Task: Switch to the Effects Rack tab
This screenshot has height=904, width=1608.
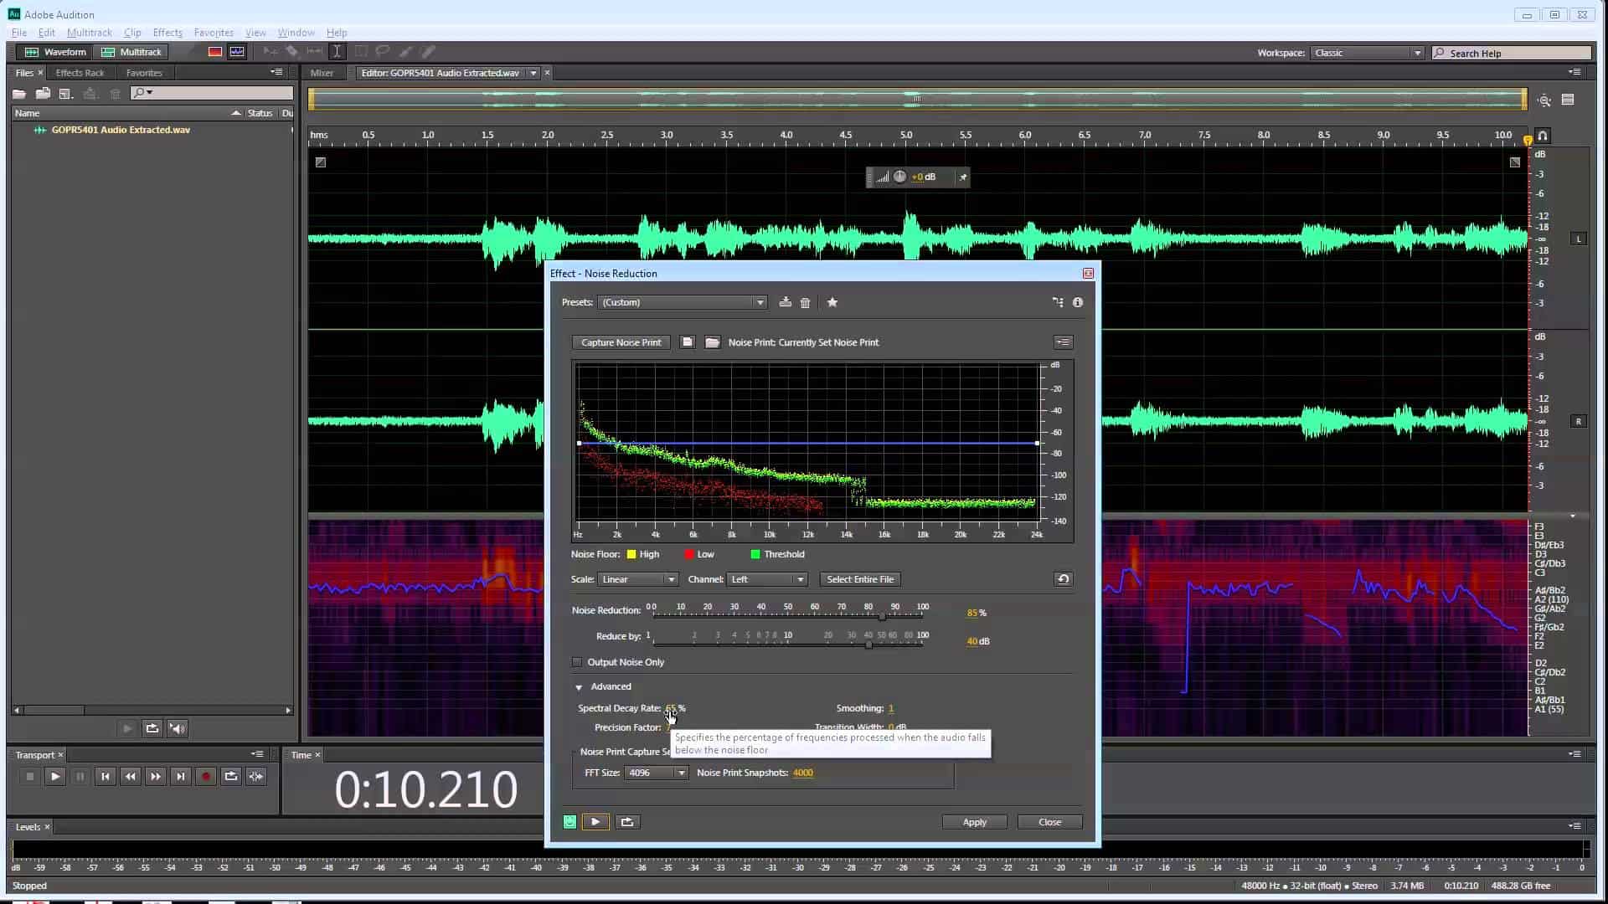Action: click(80, 73)
